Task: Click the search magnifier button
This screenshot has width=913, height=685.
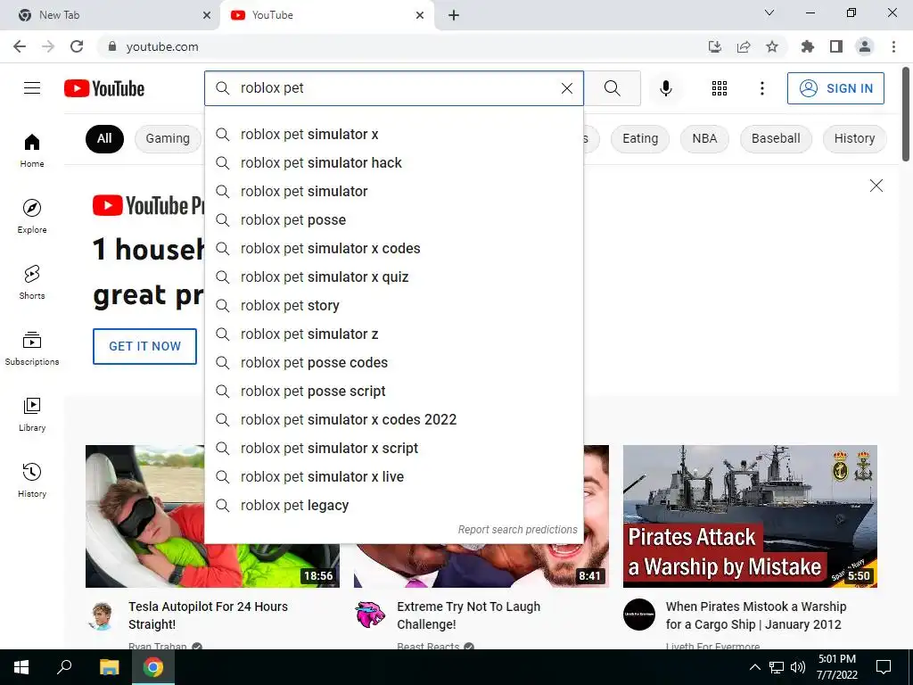Action: tap(612, 88)
